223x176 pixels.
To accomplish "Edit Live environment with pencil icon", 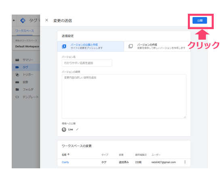I will pos(77,129).
